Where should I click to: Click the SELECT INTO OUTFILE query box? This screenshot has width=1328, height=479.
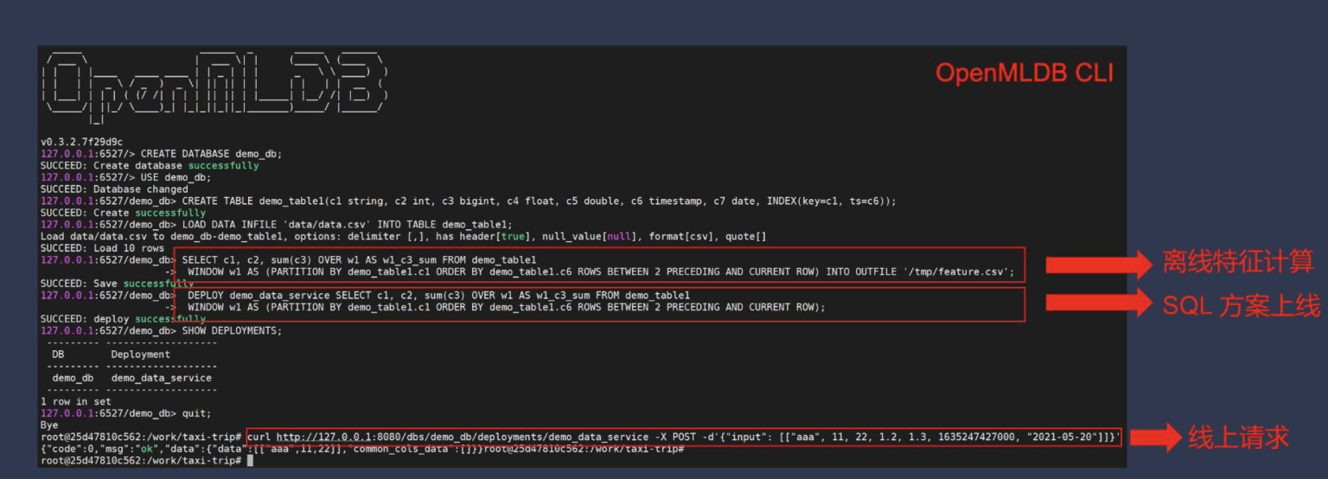(598, 265)
